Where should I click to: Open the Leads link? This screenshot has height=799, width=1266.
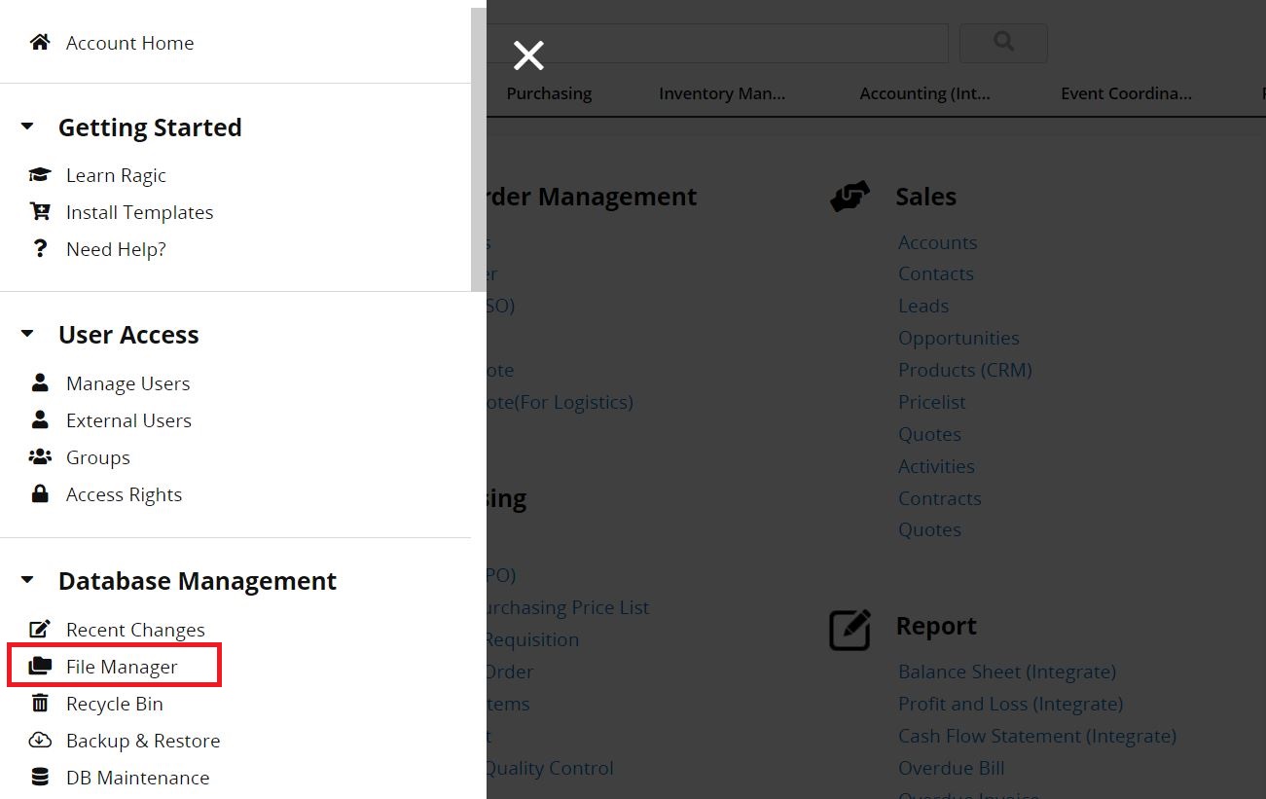click(923, 306)
